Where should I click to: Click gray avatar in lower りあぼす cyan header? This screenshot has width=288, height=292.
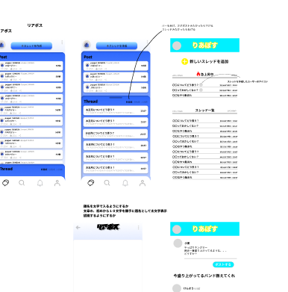click(177, 229)
